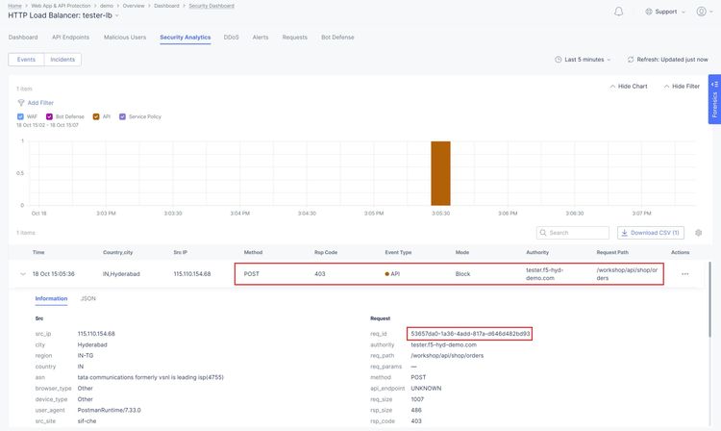Click the clock icon for time range
The height and width of the screenshot is (431, 721).
(x=559, y=60)
